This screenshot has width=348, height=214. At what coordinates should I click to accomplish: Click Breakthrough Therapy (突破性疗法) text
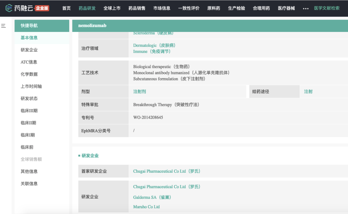pos(166,105)
